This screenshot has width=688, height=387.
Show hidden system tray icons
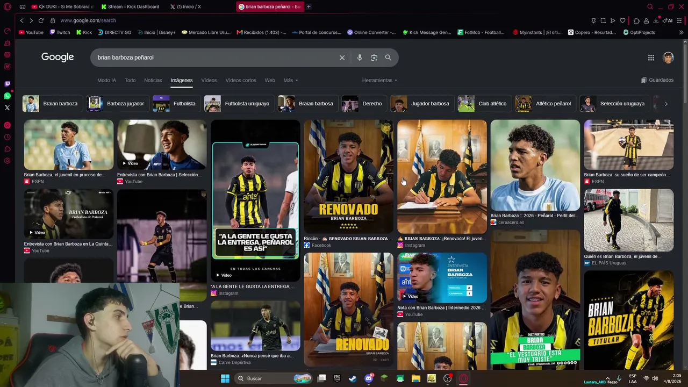tap(607, 378)
